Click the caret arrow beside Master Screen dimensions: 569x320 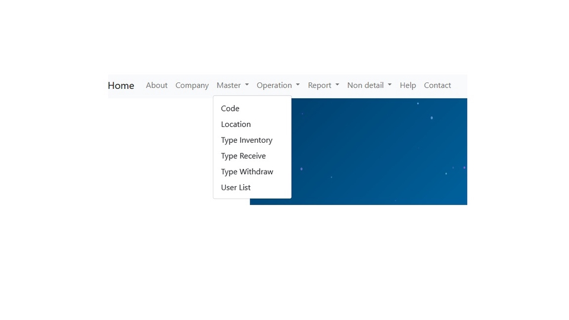point(247,85)
